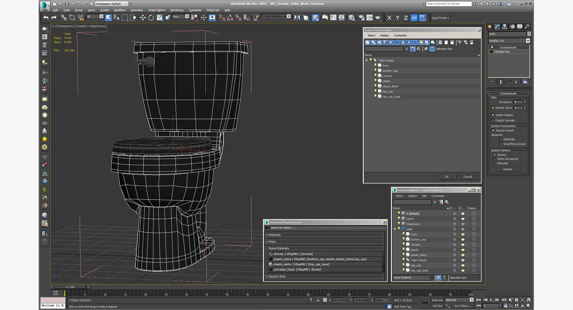573x310 pixels.
Task: Open the Graph Editors menu
Action: point(157,10)
